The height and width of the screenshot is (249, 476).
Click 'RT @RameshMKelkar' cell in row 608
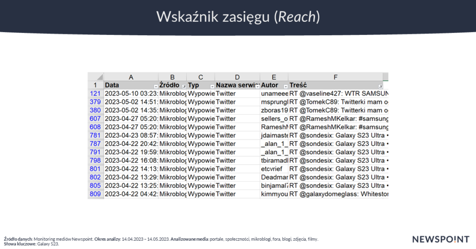(x=338, y=127)
